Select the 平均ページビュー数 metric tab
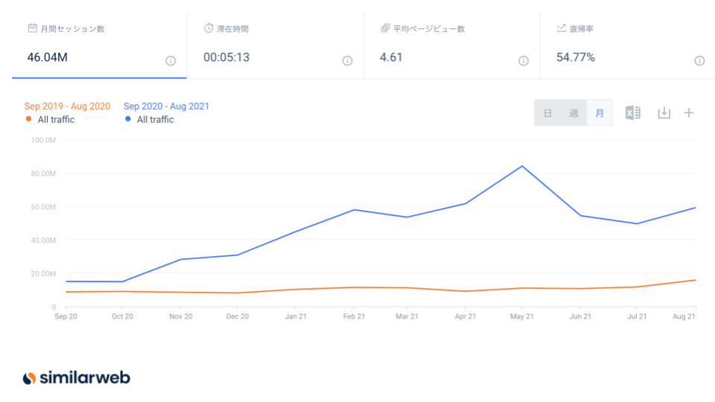715x402 pixels. click(451, 45)
